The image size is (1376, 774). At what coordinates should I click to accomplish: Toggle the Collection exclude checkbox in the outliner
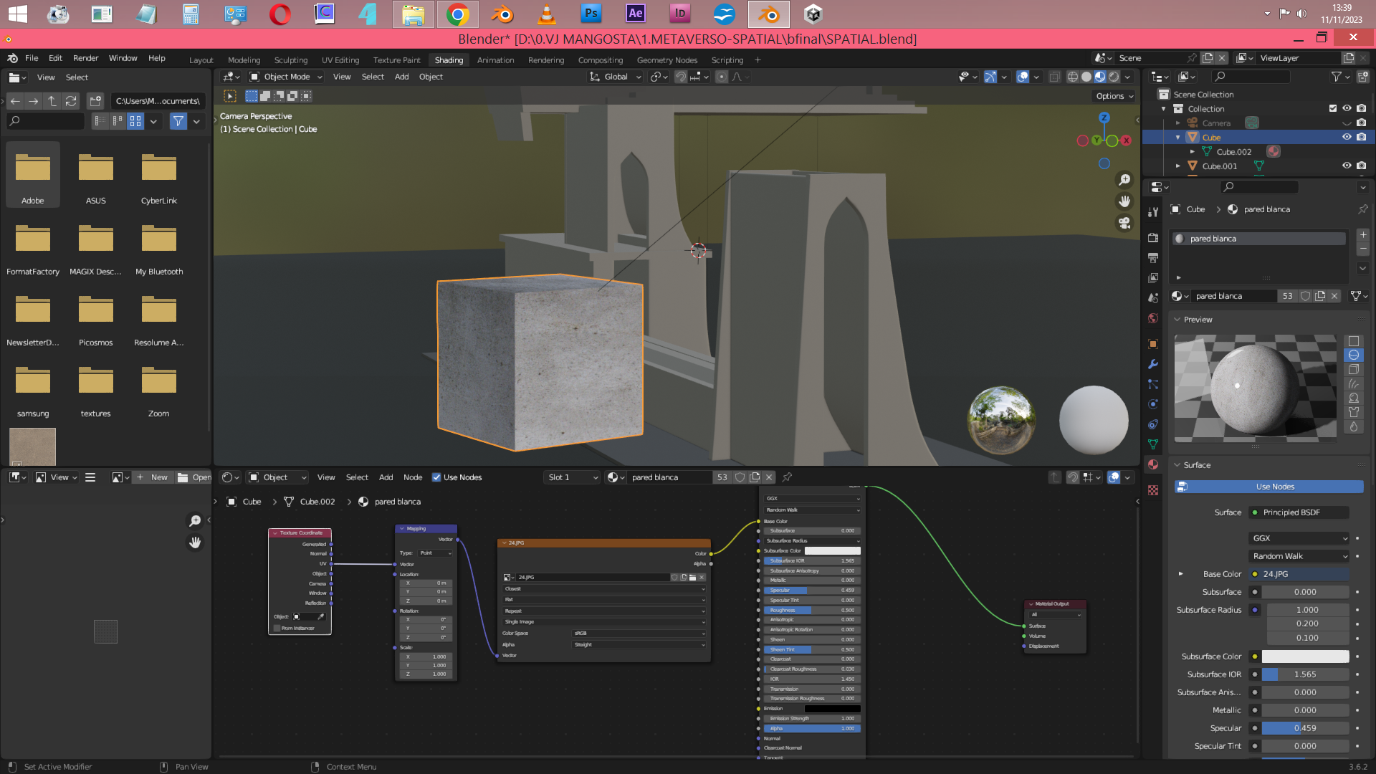[1333, 108]
